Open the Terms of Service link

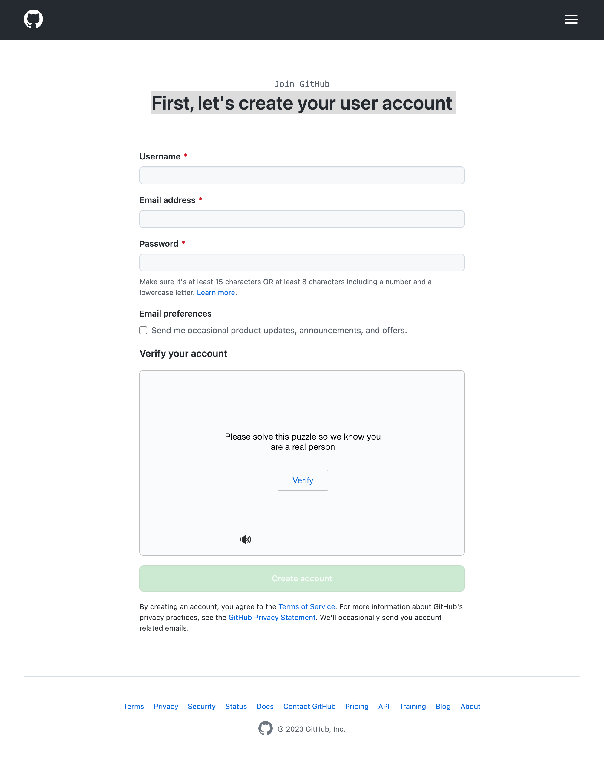tap(306, 607)
